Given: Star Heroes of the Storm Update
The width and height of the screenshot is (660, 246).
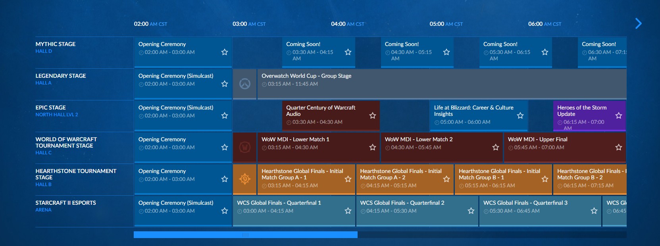Looking at the screenshot, I should [x=619, y=115].
